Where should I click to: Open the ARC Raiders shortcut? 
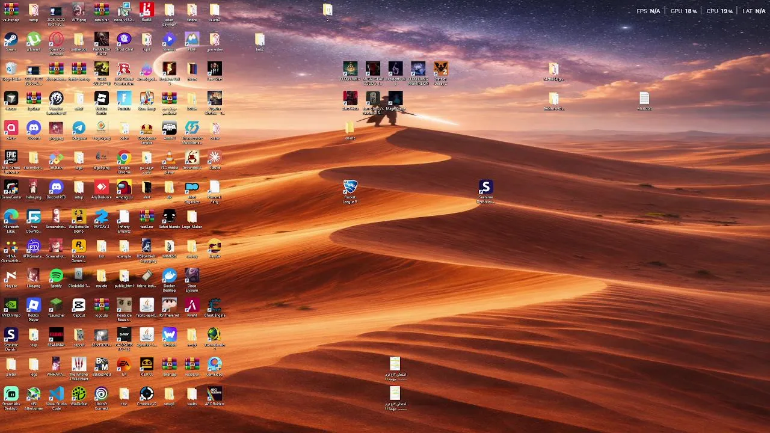click(215, 395)
